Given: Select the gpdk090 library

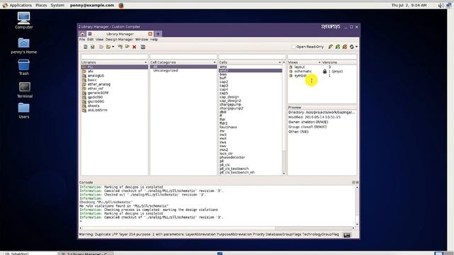Looking at the screenshot, I should tap(95, 98).
